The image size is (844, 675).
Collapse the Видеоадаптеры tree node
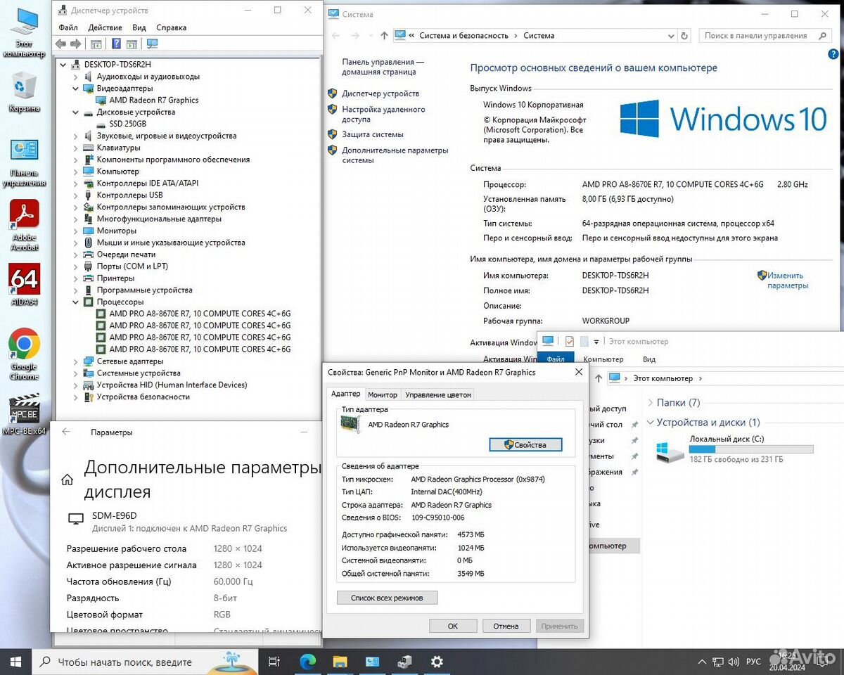76,89
